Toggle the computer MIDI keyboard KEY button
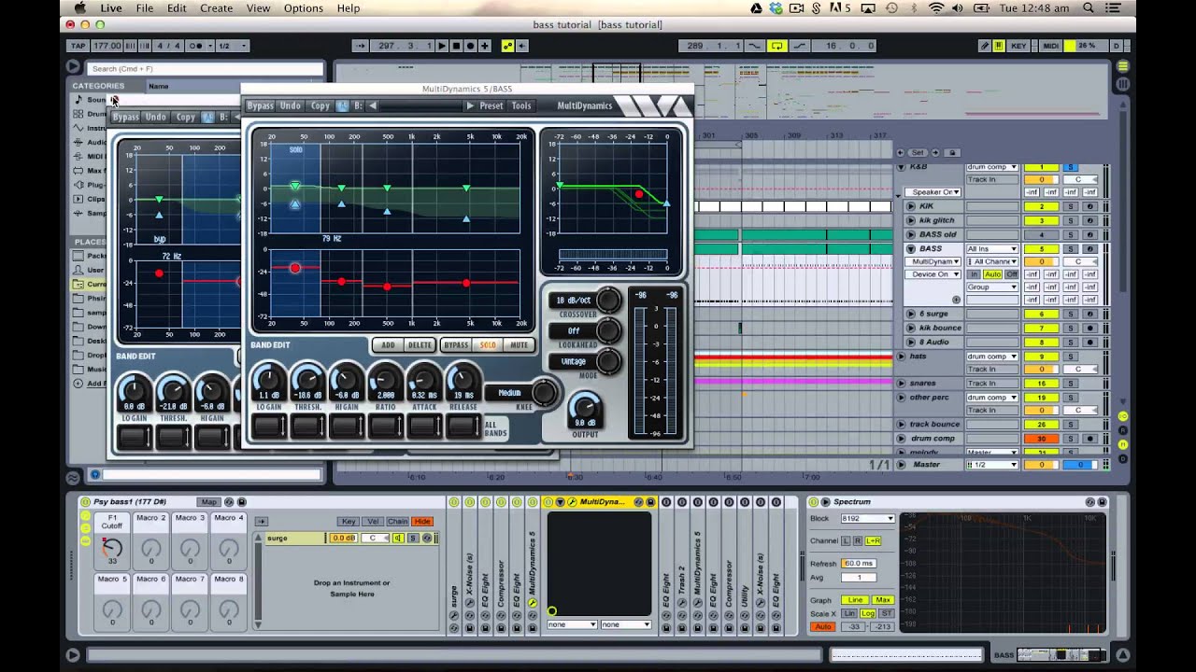The image size is (1196, 672). (1018, 46)
